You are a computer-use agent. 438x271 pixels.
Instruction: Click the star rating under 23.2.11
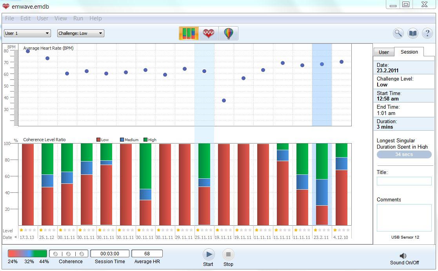(x=322, y=230)
